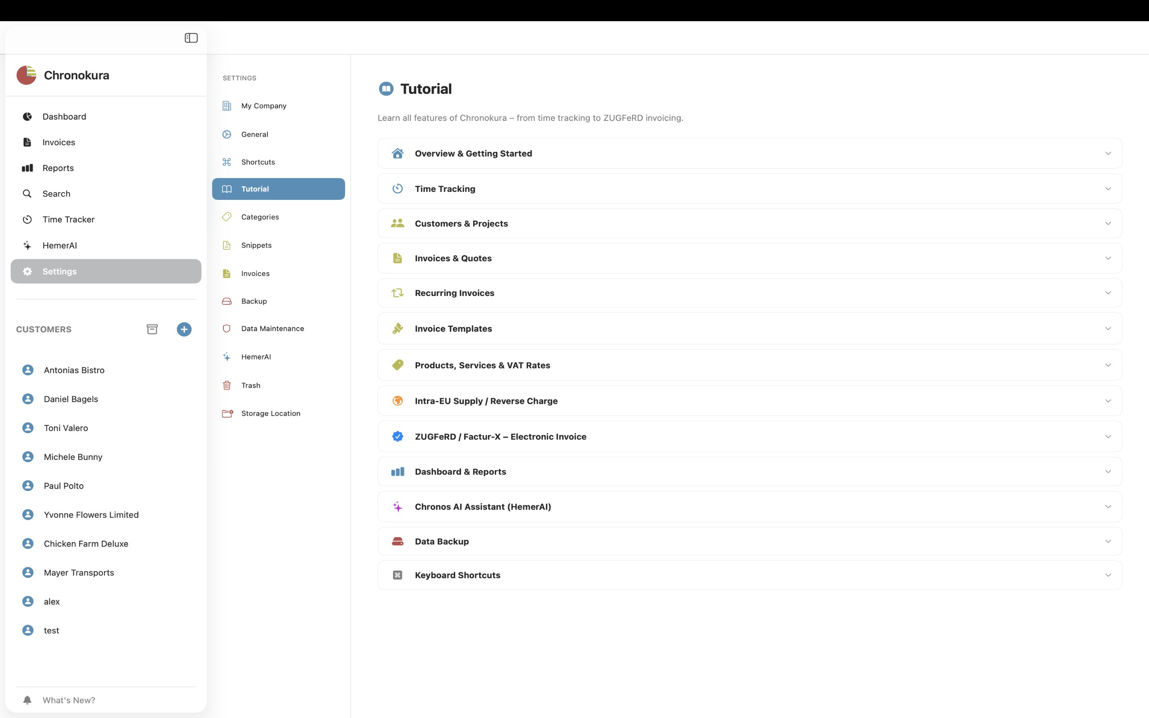Screen dimensions: 1149x718
Task: Expand Overview & Getting Started chevron
Action: (x=1108, y=154)
